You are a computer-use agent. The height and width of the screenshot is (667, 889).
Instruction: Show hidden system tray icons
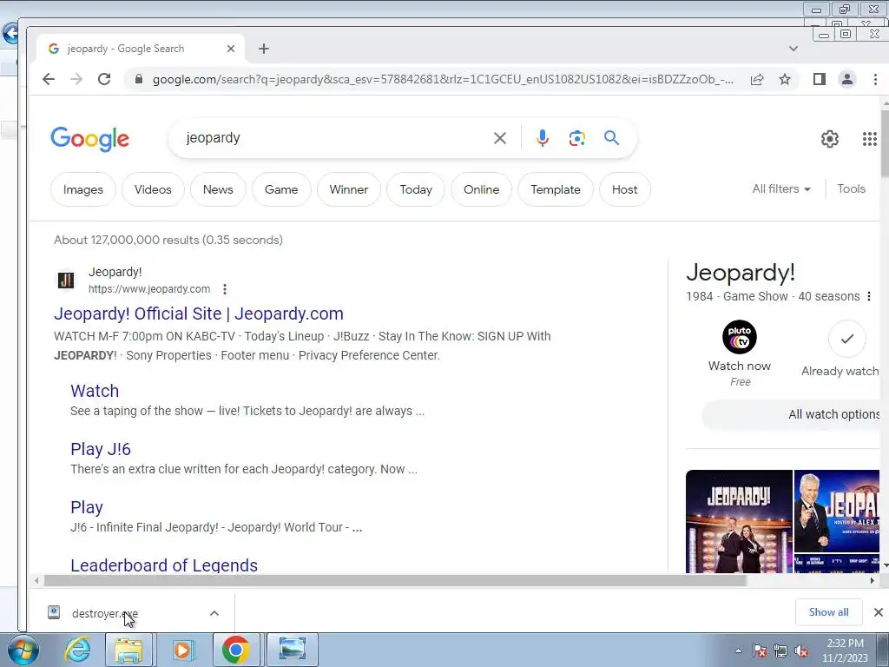pos(738,650)
